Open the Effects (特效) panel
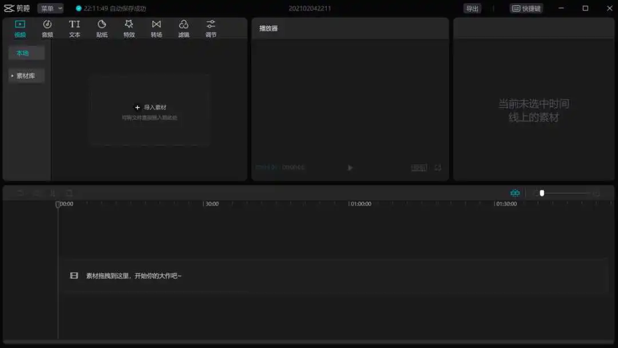This screenshot has height=348, width=618. (129, 28)
